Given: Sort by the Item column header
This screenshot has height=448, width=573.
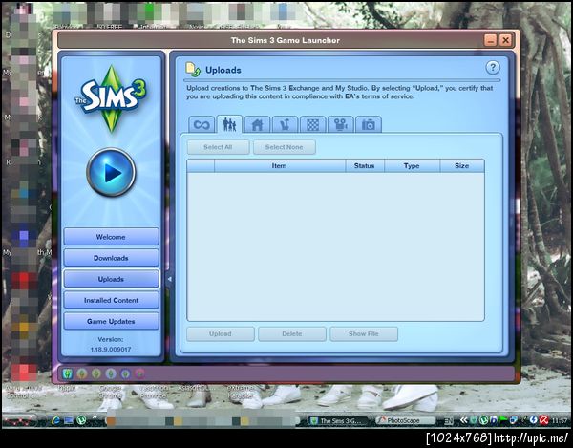Looking at the screenshot, I should [x=280, y=166].
